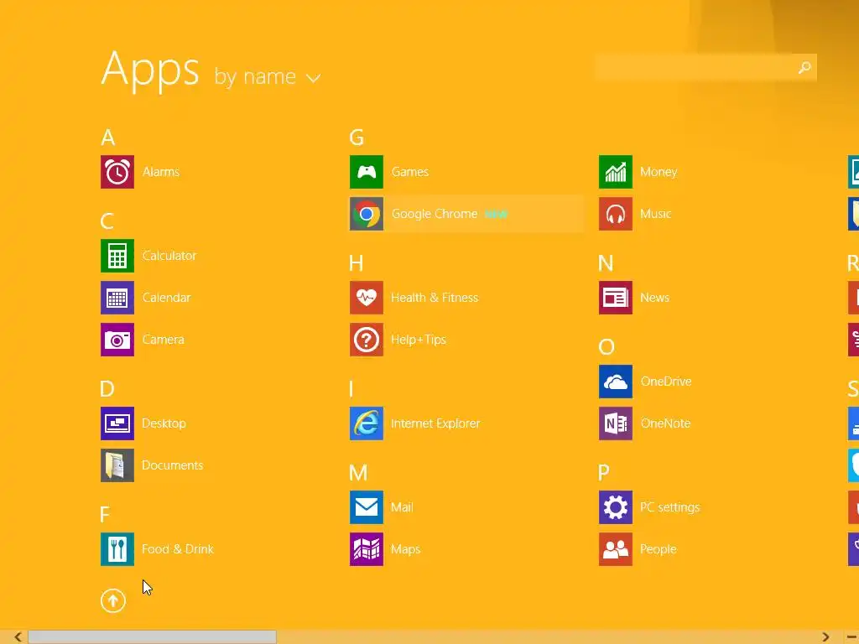Open the News app icon

pyautogui.click(x=616, y=298)
